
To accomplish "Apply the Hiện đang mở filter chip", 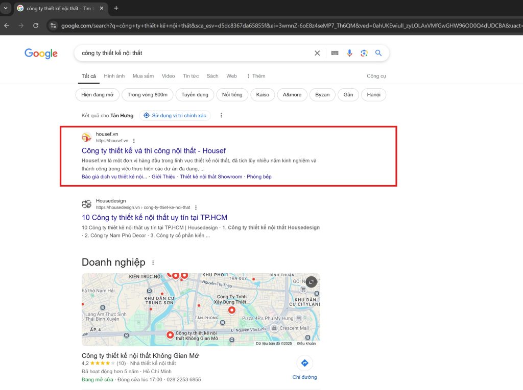I will coord(98,95).
